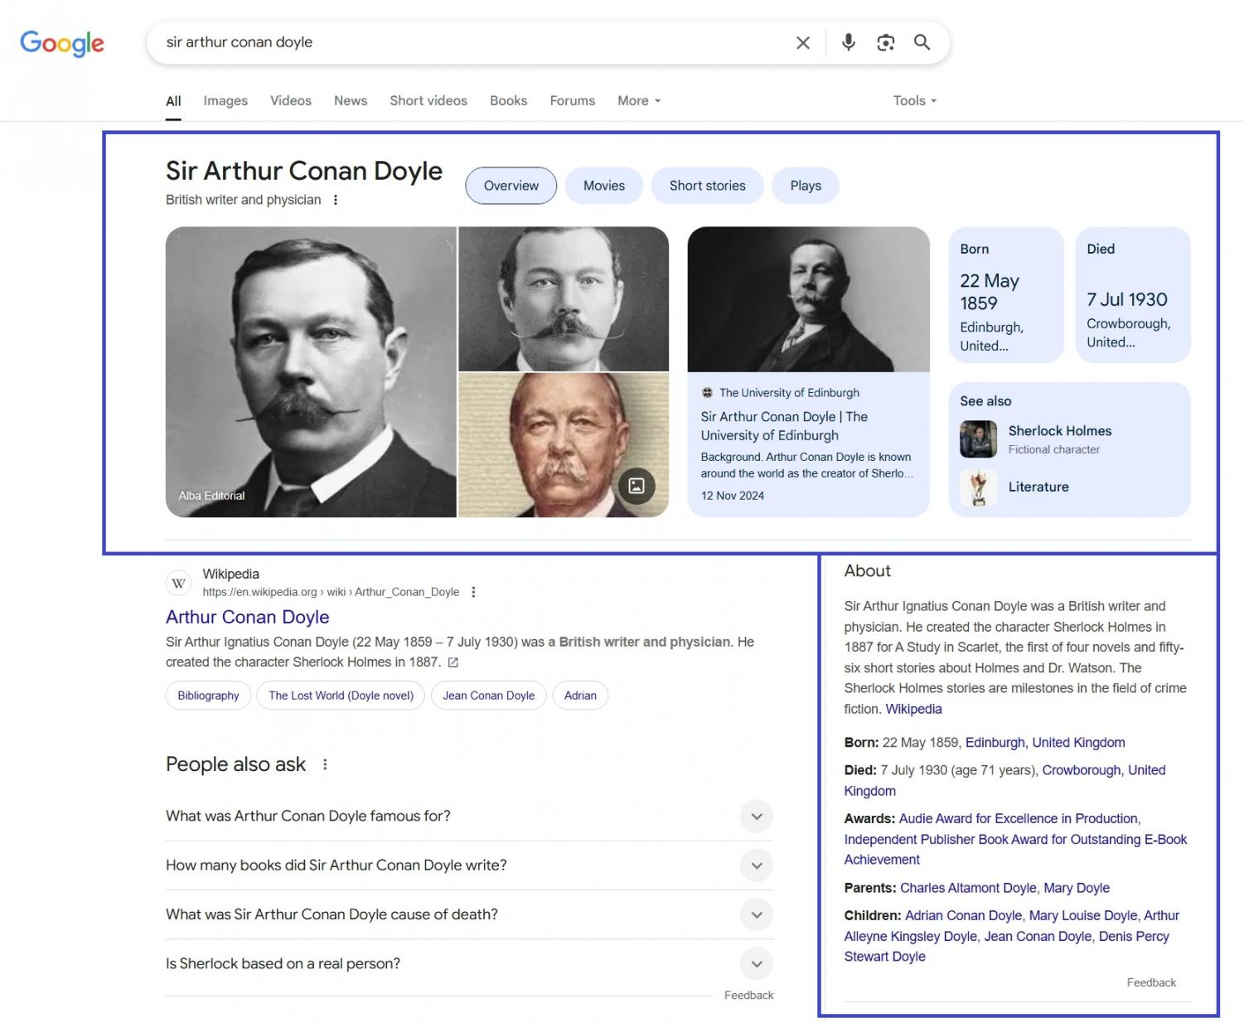Click the Jean Conan Doyle chip
This screenshot has width=1244, height=1023.
488,696
